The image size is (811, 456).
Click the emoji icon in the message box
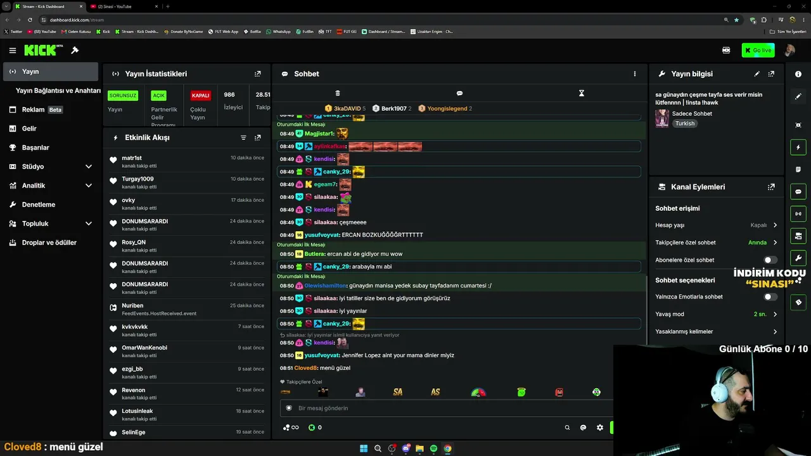point(289,408)
